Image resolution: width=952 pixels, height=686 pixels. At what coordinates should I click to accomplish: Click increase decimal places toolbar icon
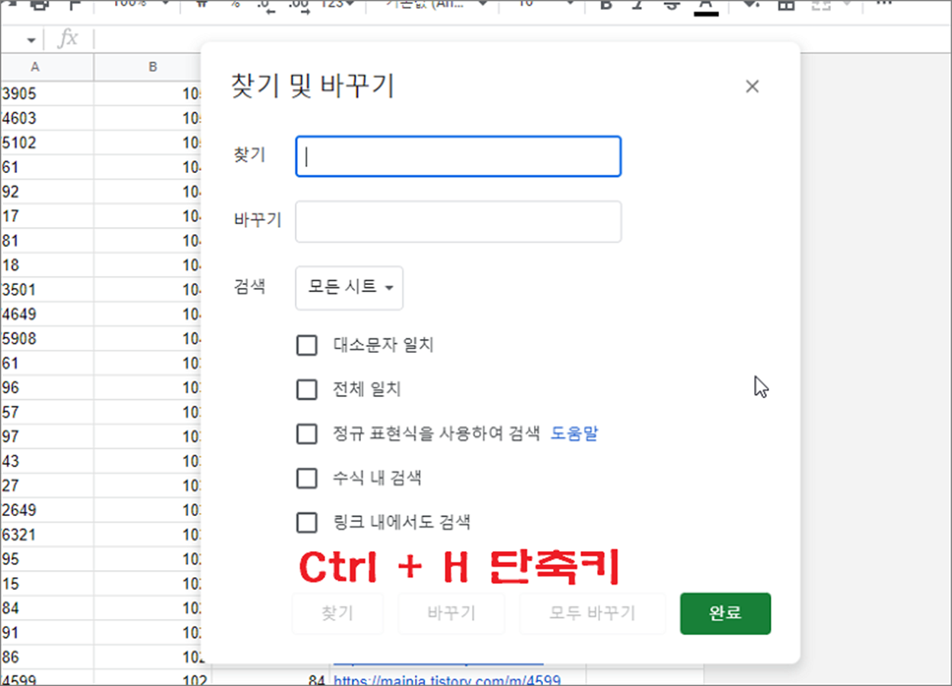(x=300, y=5)
